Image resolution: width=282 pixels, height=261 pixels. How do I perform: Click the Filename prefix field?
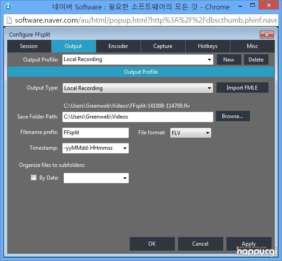(x=95, y=133)
